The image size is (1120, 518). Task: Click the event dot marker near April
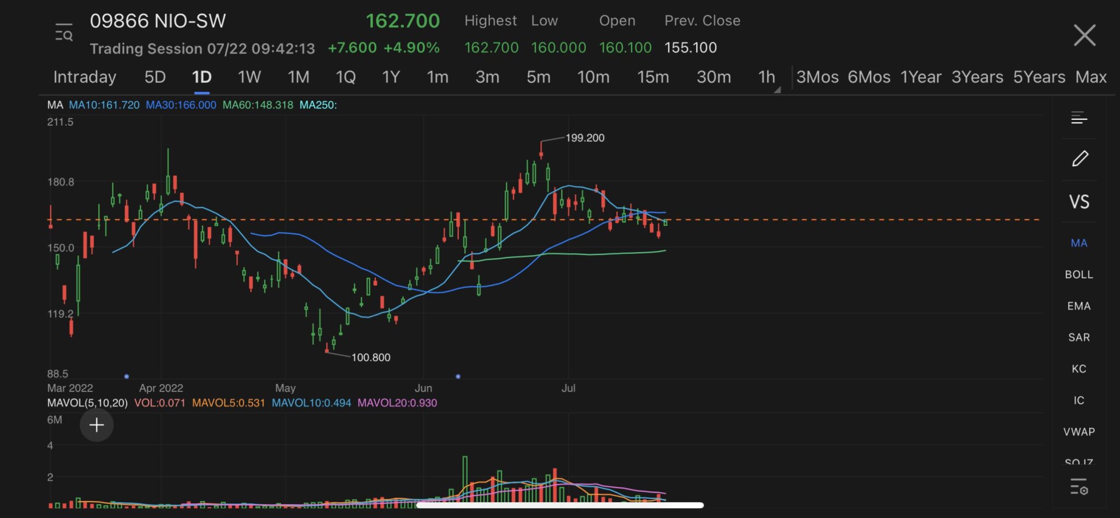click(x=127, y=376)
